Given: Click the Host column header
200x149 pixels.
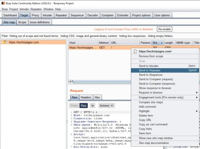Looking at the screenshot, I should coord(83,43).
